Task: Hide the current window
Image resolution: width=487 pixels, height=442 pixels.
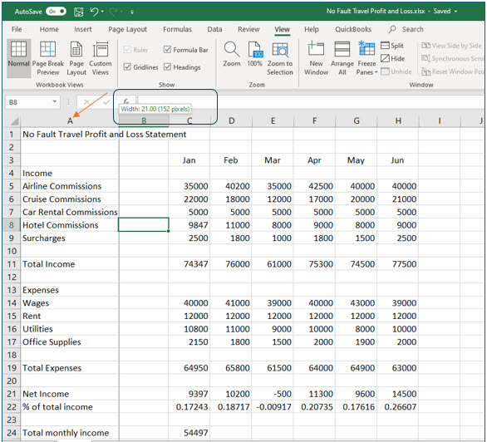Action: point(393,58)
